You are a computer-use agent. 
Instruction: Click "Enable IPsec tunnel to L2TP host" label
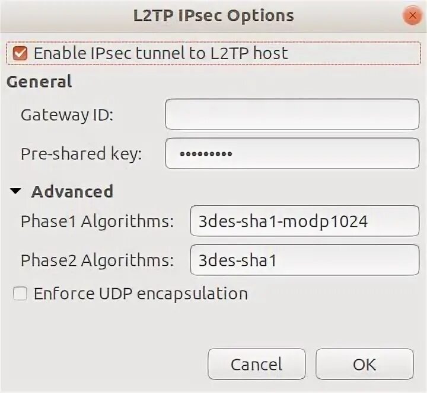tap(160, 53)
